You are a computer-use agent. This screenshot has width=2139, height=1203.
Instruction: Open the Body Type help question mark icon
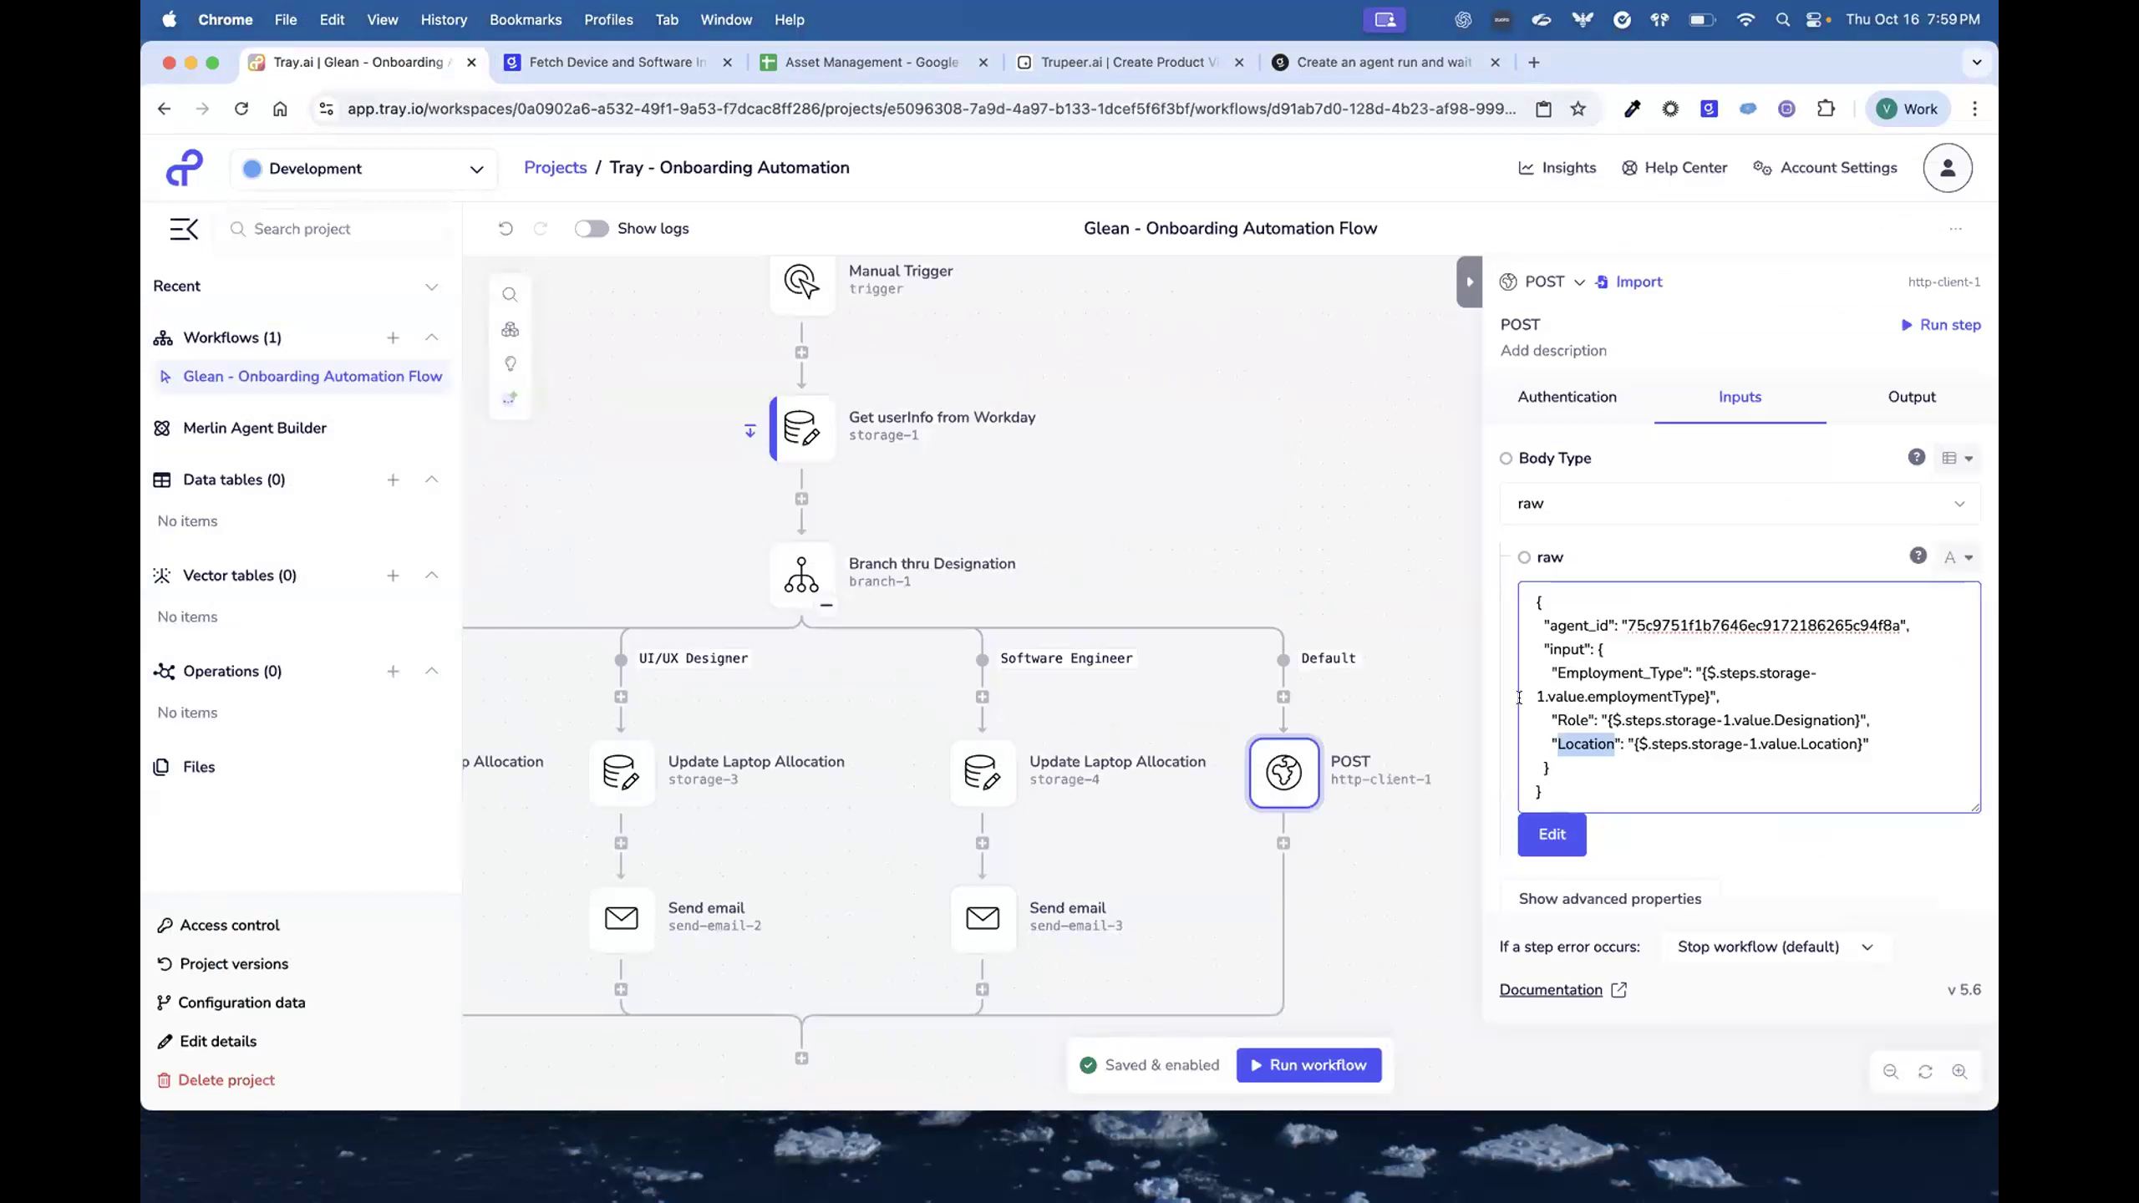tap(1917, 457)
